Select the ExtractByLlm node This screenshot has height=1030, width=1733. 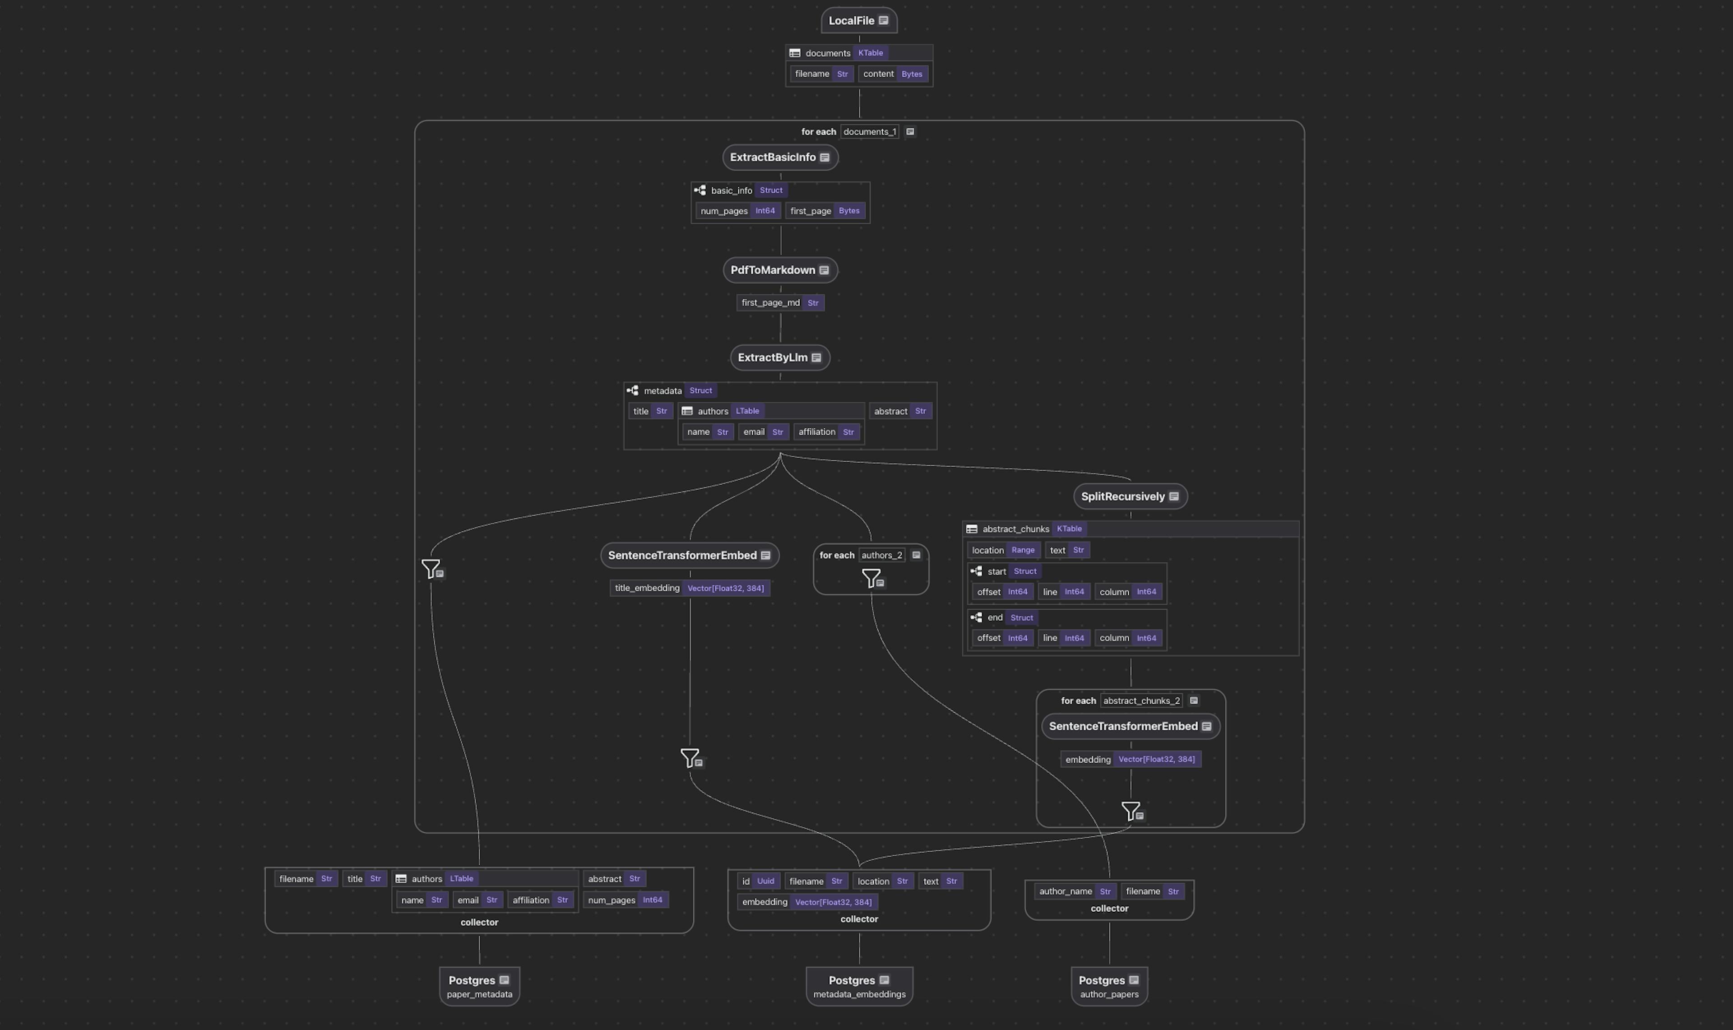(774, 357)
